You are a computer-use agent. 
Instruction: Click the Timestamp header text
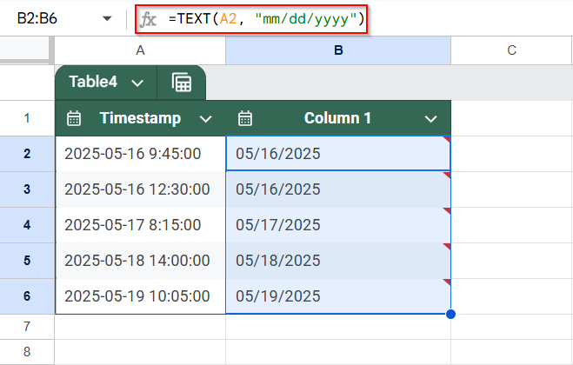click(140, 118)
